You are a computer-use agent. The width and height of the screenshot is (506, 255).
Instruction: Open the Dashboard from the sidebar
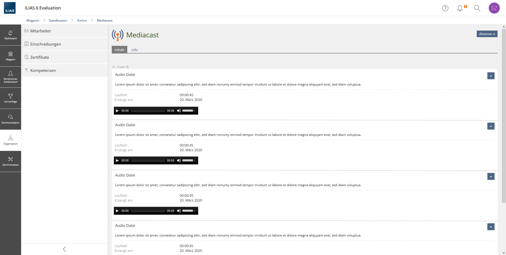(11, 35)
